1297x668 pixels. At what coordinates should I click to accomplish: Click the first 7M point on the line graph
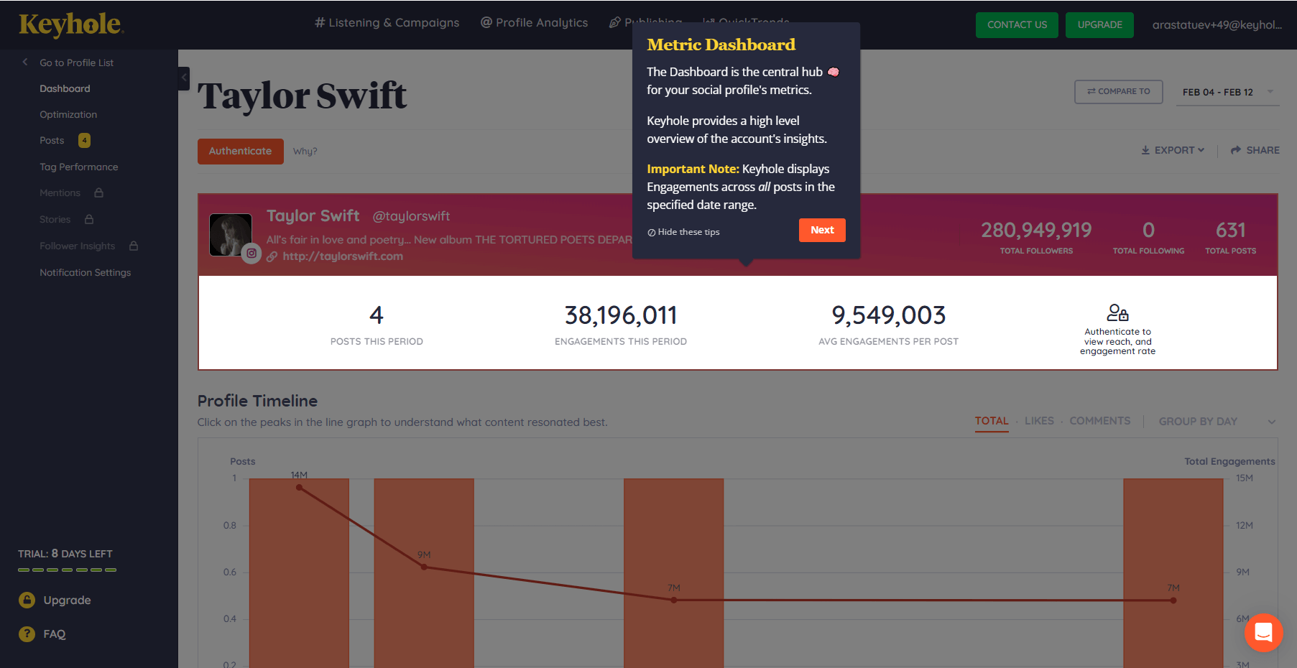pyautogui.click(x=674, y=600)
